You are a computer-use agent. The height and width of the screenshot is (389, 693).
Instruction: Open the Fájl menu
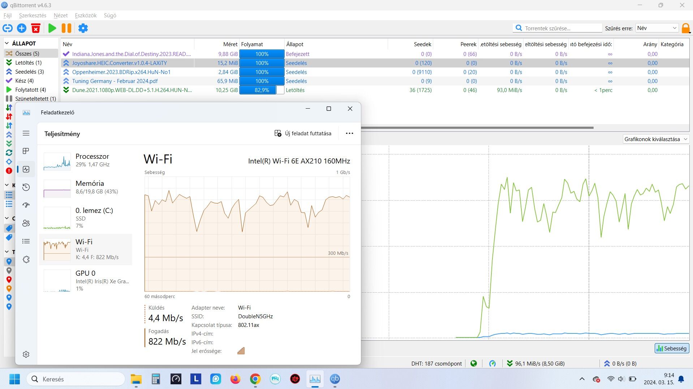tap(8, 16)
